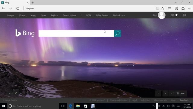The width and height of the screenshot is (193, 109).
Task: Make a Web Note
Action: 176,8
